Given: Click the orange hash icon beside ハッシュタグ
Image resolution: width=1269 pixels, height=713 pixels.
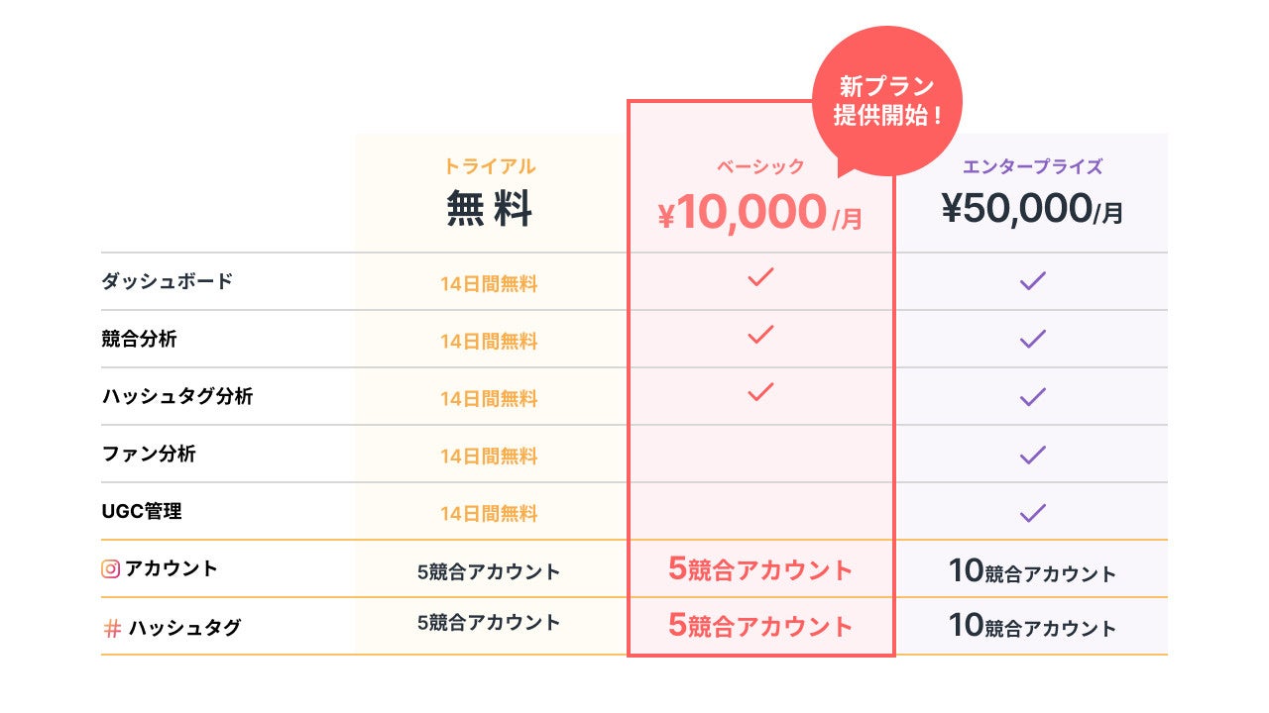Looking at the screenshot, I should pos(112,627).
